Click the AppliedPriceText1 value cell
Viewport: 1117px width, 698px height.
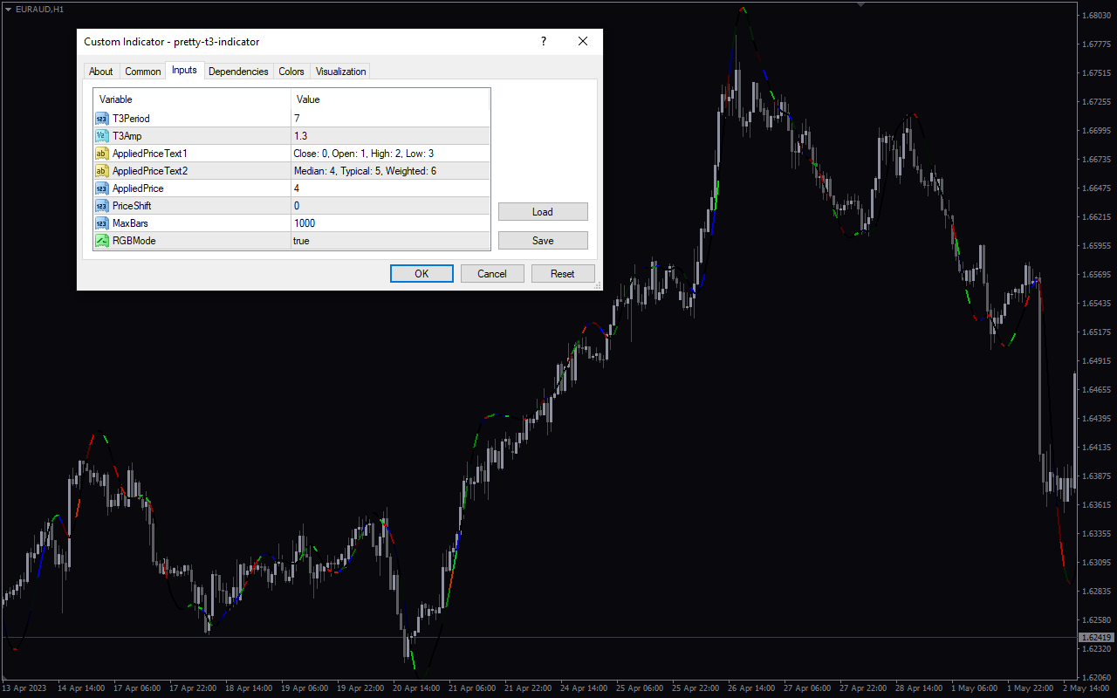[x=390, y=154]
